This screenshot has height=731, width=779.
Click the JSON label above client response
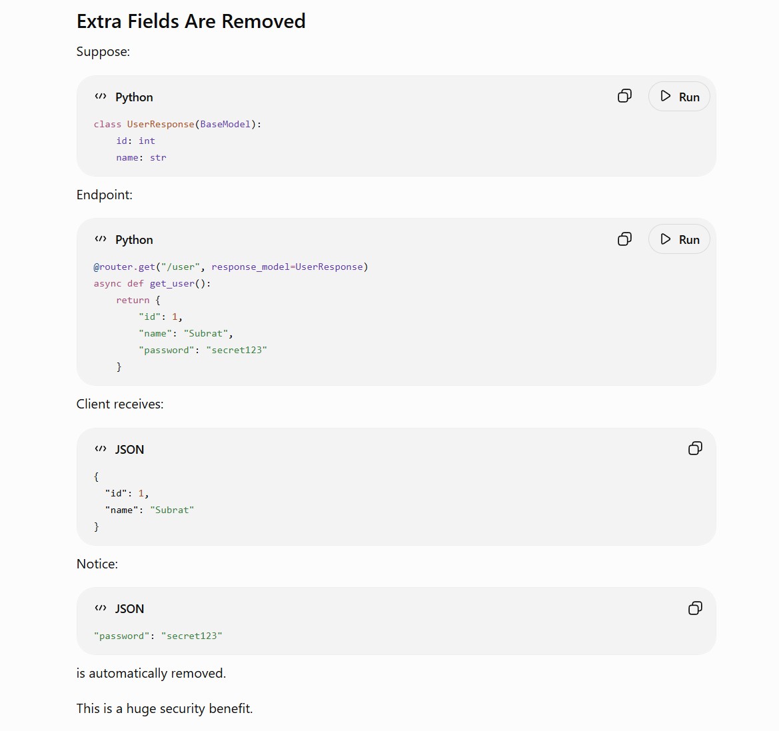point(130,449)
